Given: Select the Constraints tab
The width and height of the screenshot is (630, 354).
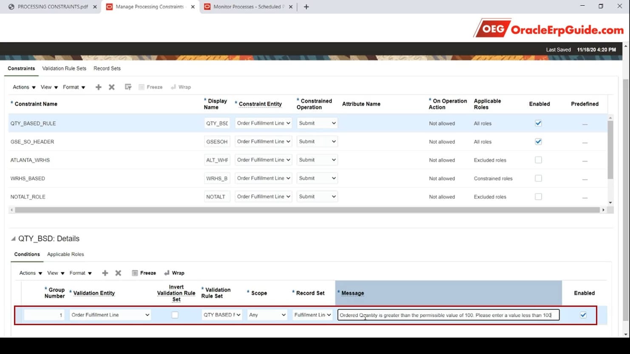Looking at the screenshot, I should click(x=21, y=68).
